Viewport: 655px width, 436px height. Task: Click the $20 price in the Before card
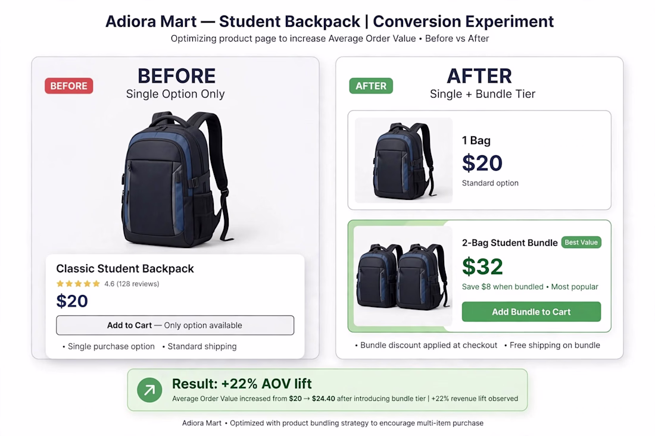[x=72, y=301]
